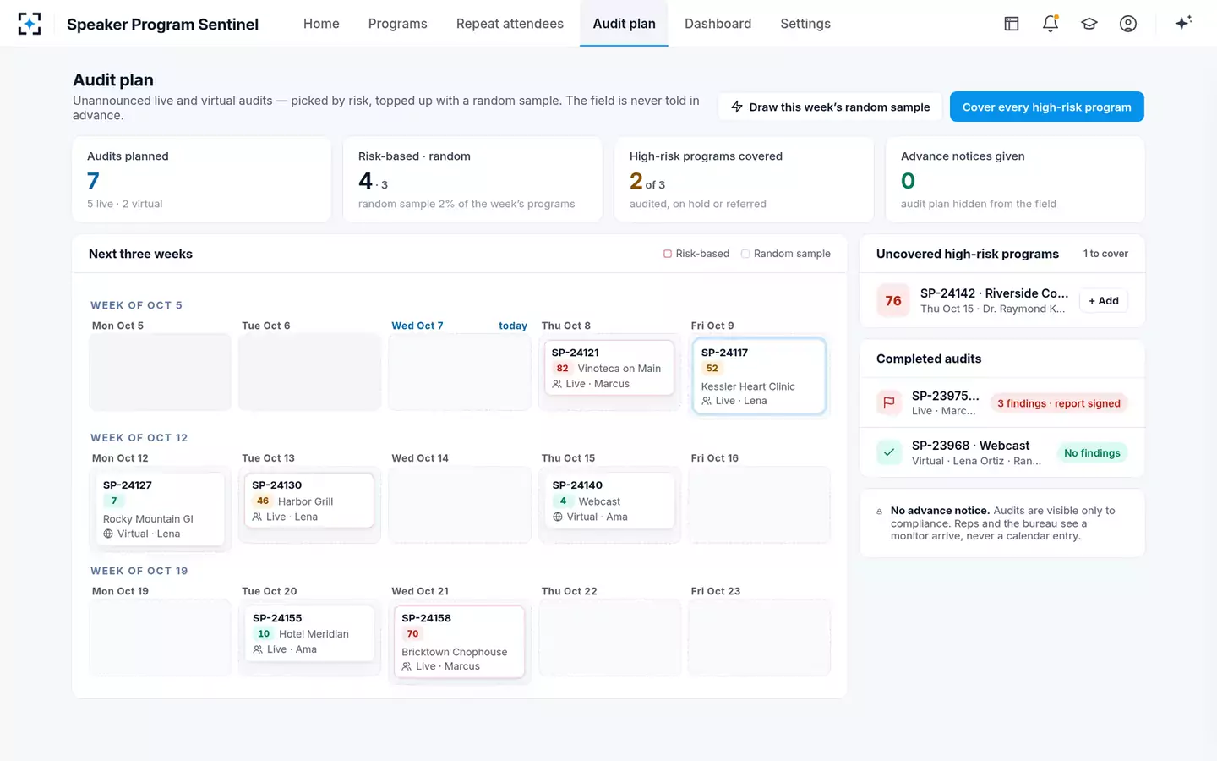Click the Advance notices given stat card
The height and width of the screenshot is (761, 1217).
tap(1015, 179)
